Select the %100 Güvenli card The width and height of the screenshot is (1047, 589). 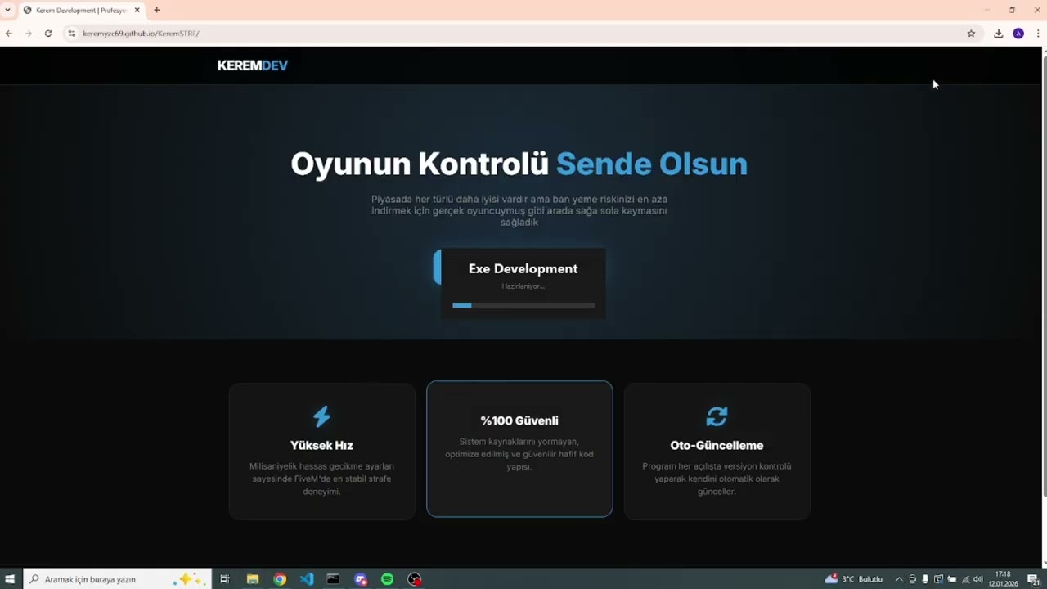[519, 448]
